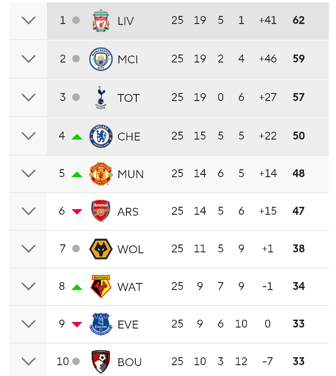Click the Liverpool club crest

tap(101, 21)
